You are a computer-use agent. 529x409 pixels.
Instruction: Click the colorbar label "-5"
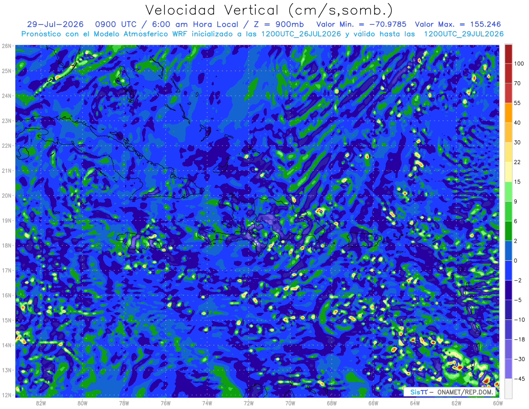pos(518,300)
